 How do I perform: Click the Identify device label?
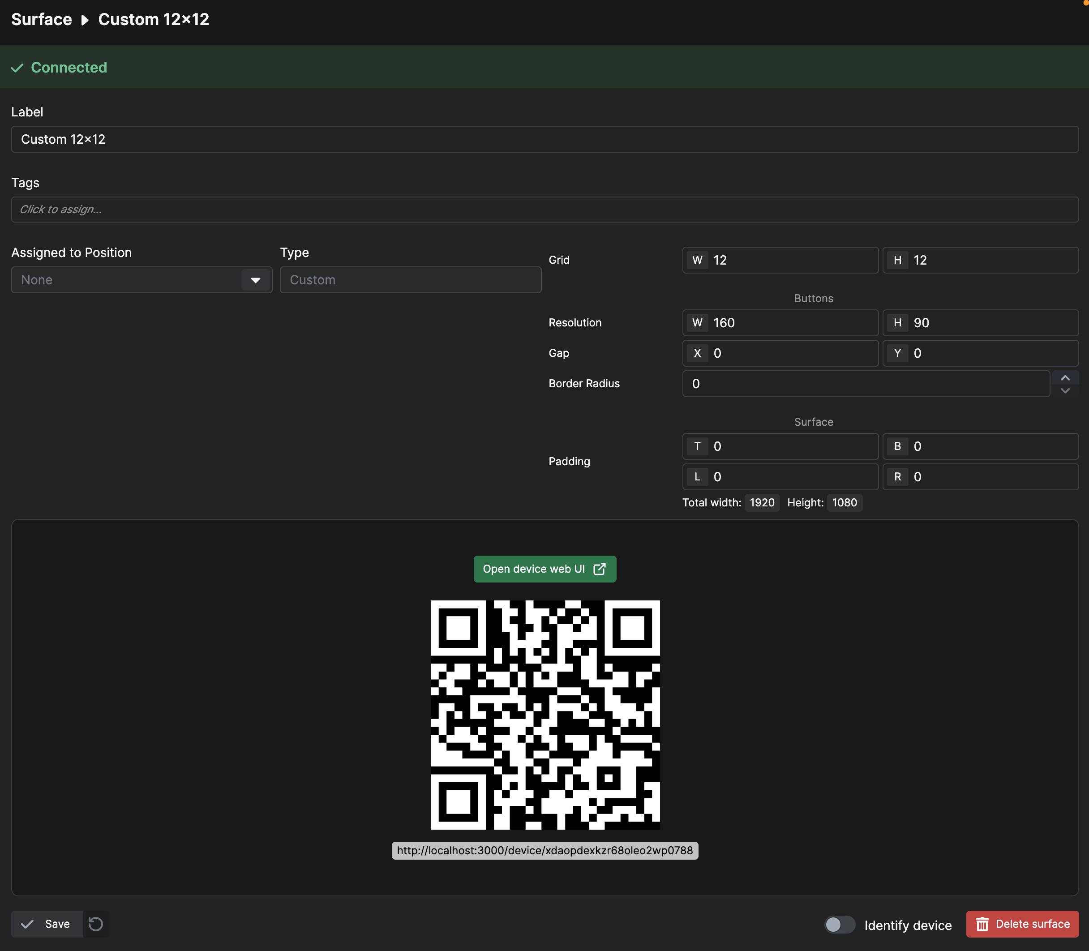pyautogui.click(x=908, y=925)
